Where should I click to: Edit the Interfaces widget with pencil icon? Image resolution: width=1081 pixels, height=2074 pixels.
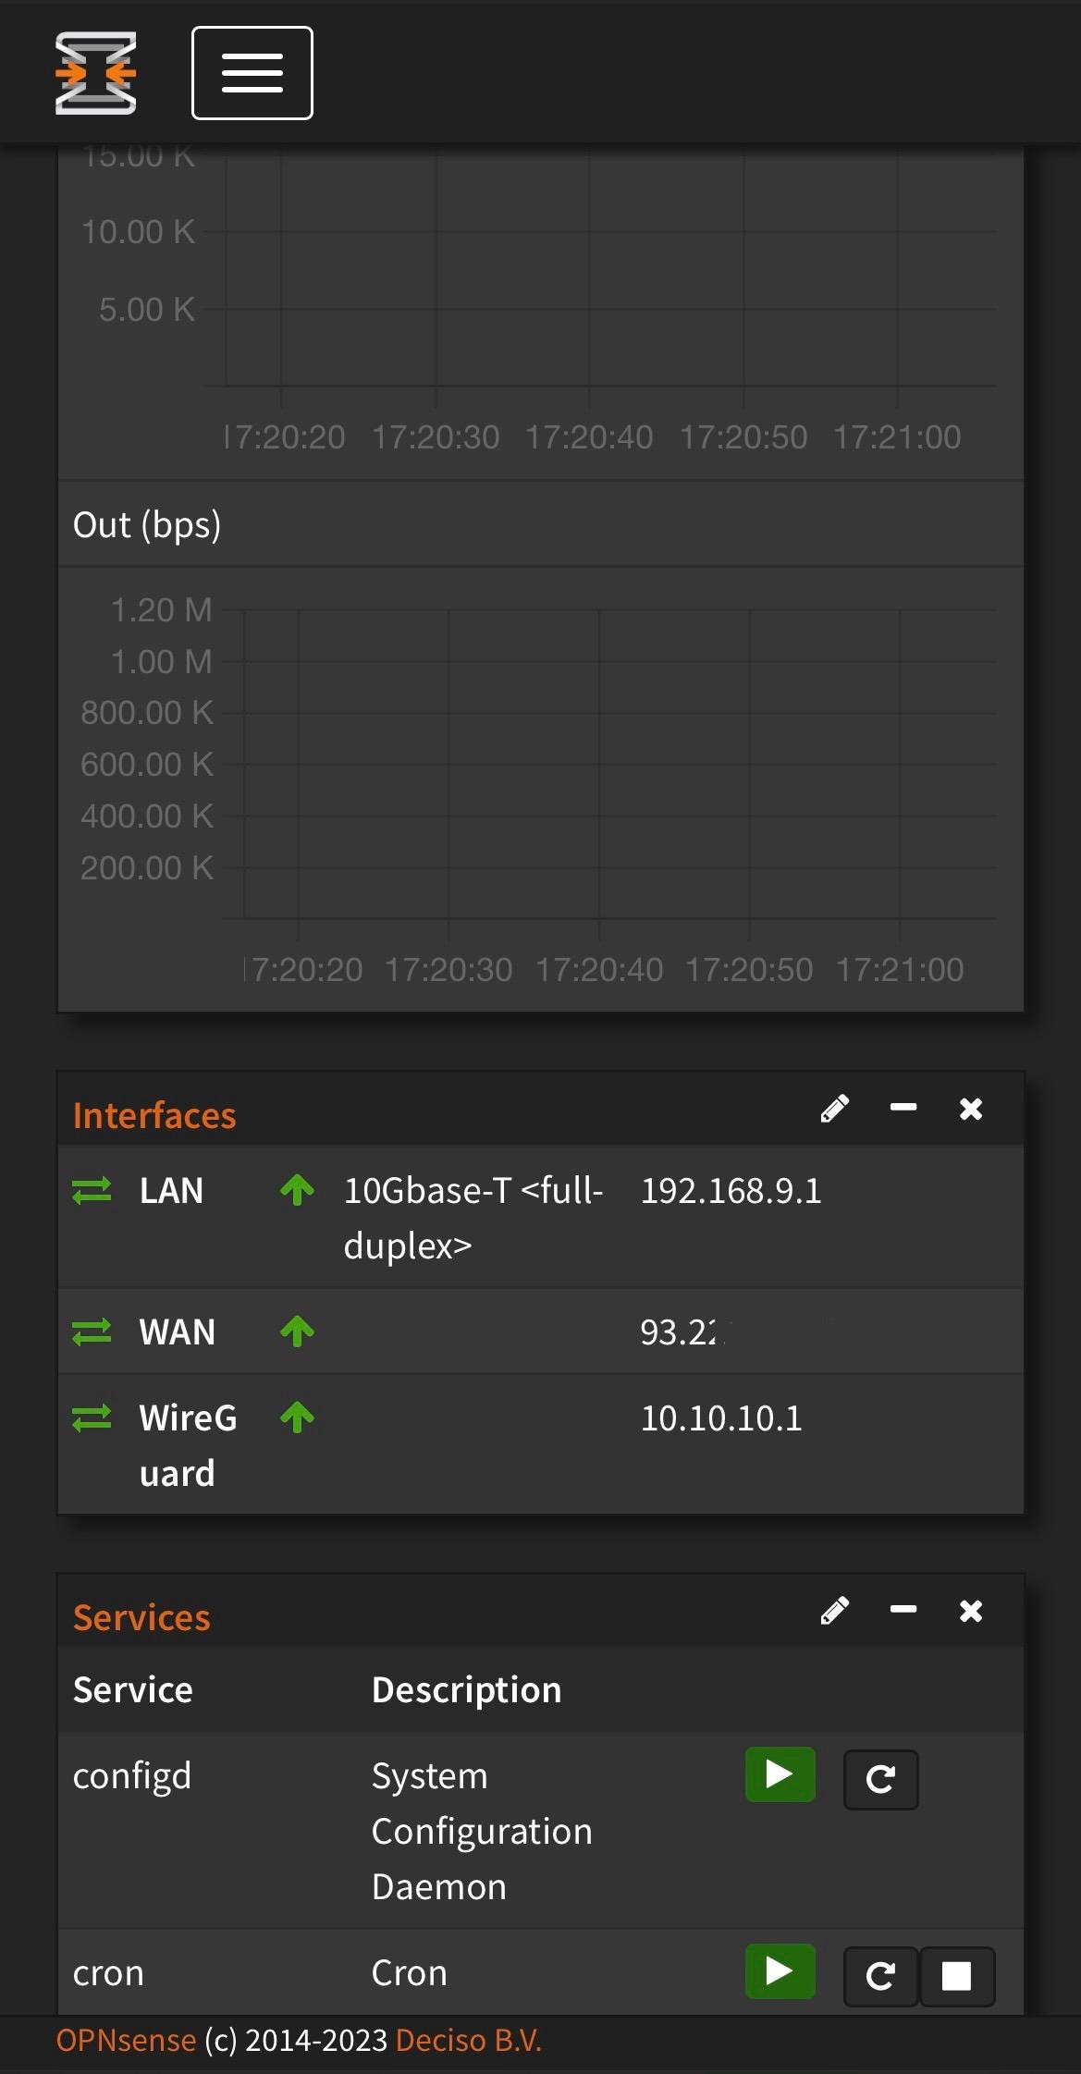(x=835, y=1109)
